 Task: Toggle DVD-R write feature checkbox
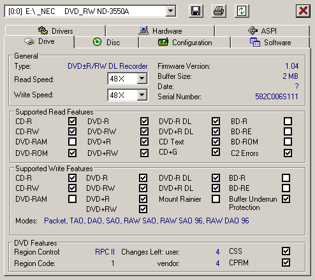(143, 178)
